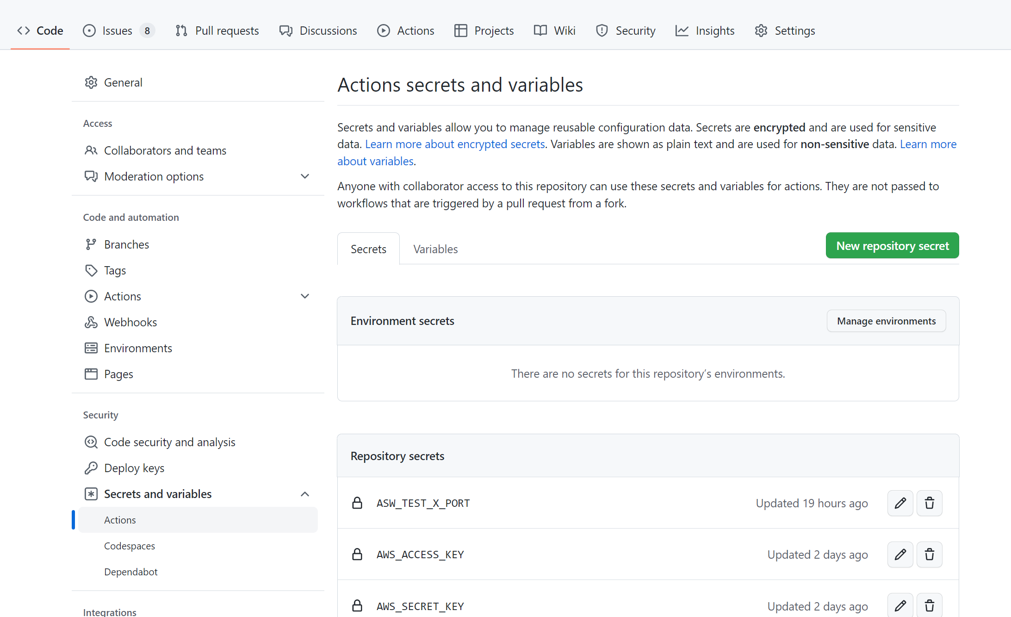This screenshot has height=617, width=1011.
Task: Open the Insights repository tab
Action: (705, 31)
